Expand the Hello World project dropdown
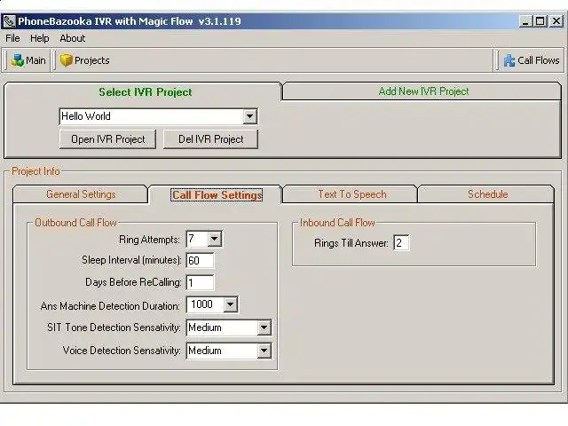This screenshot has width=568, height=426. coord(249,116)
